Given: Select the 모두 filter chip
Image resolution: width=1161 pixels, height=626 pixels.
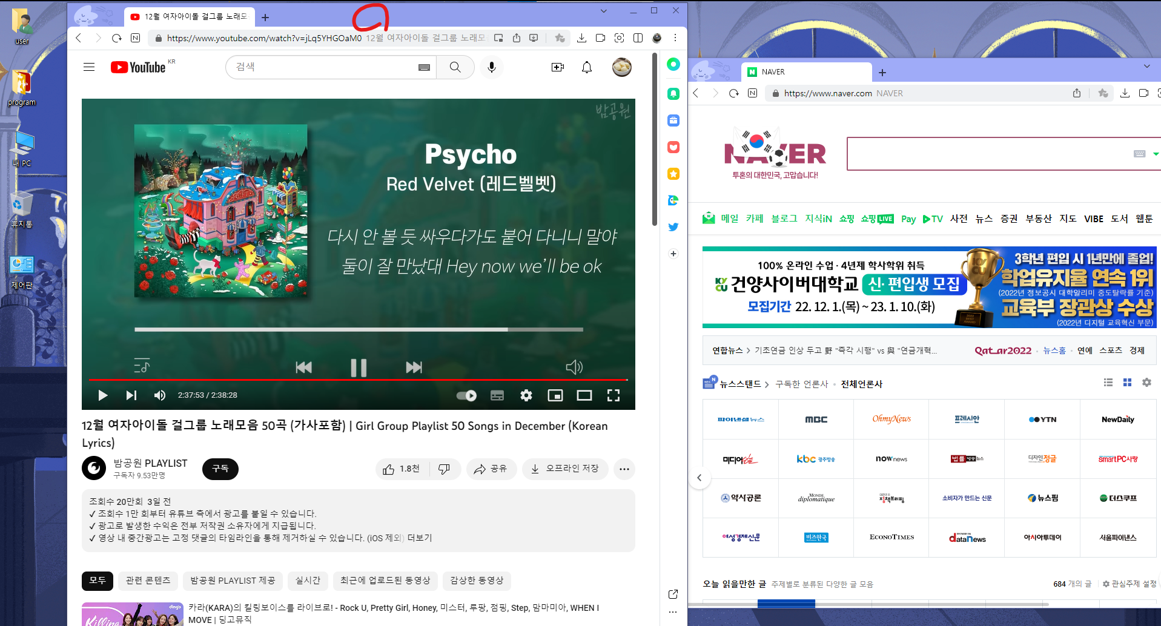Looking at the screenshot, I should click(98, 581).
